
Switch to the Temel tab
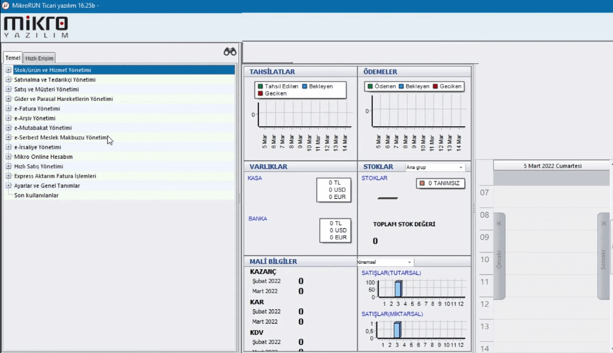click(13, 58)
